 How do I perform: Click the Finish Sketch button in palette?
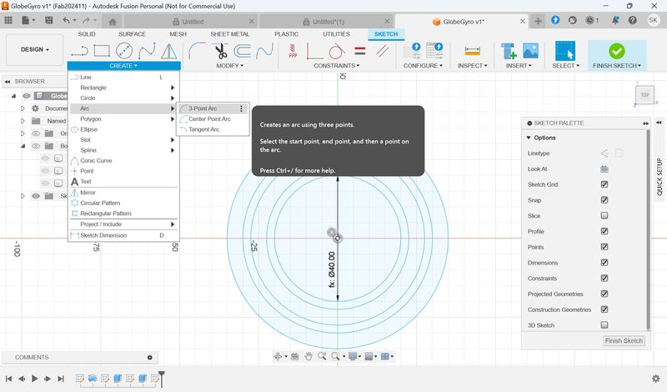pos(624,340)
